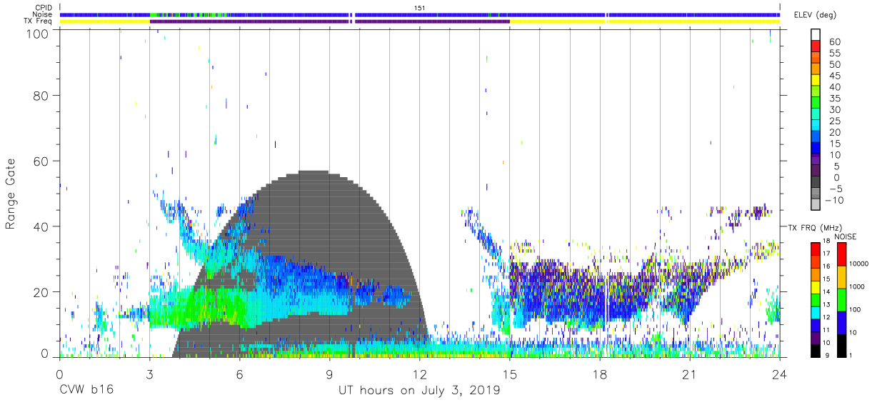Click the '10000' label on the NOISE scale

click(859, 264)
